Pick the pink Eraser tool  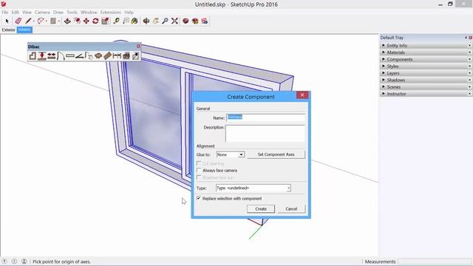[x=18, y=21]
